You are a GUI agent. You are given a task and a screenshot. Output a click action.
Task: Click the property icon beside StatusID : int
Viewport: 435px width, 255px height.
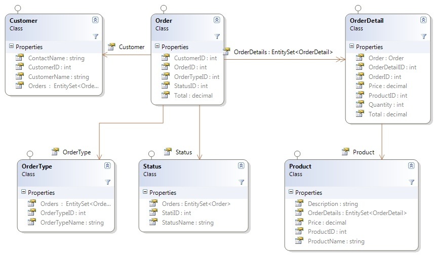(x=166, y=86)
